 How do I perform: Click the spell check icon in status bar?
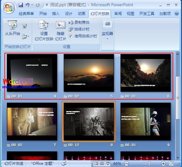(x=64, y=164)
